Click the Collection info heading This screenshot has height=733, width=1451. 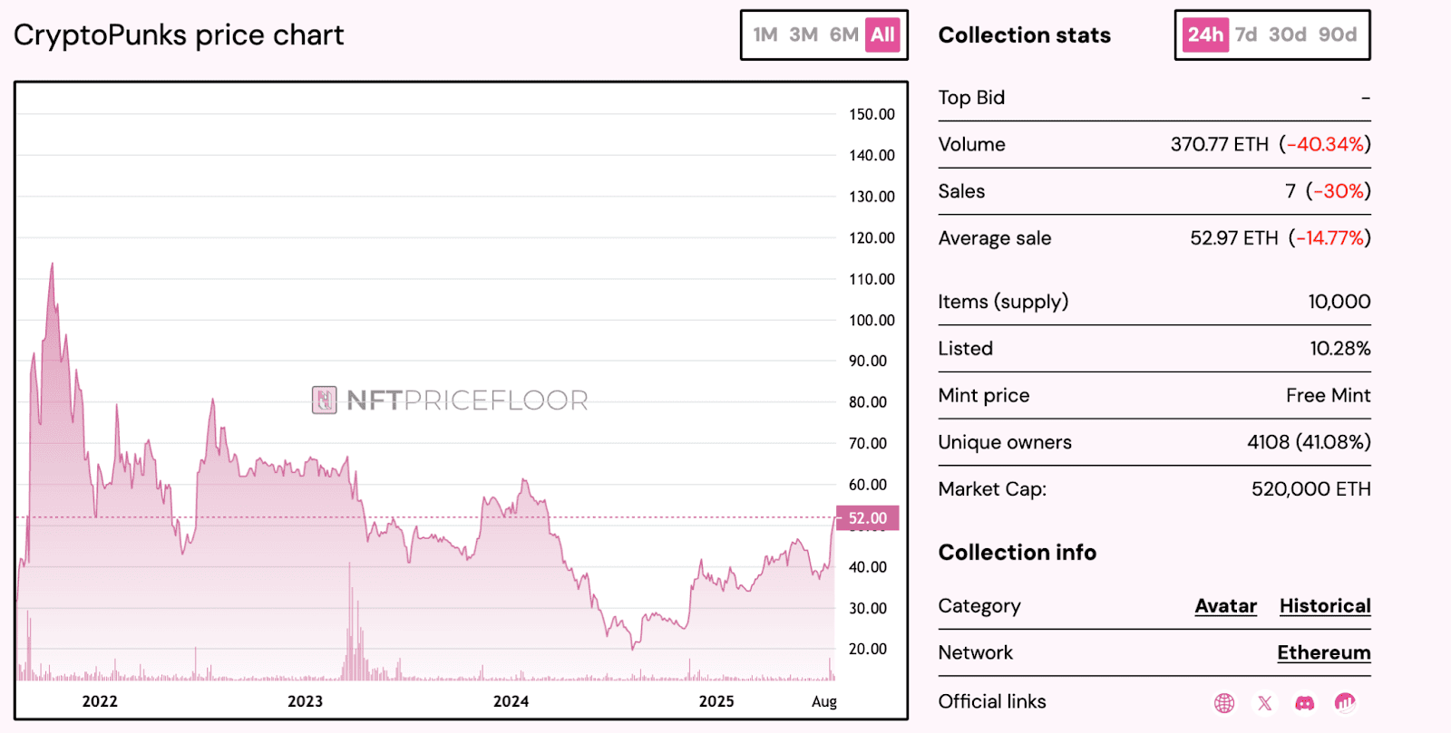click(x=1018, y=553)
